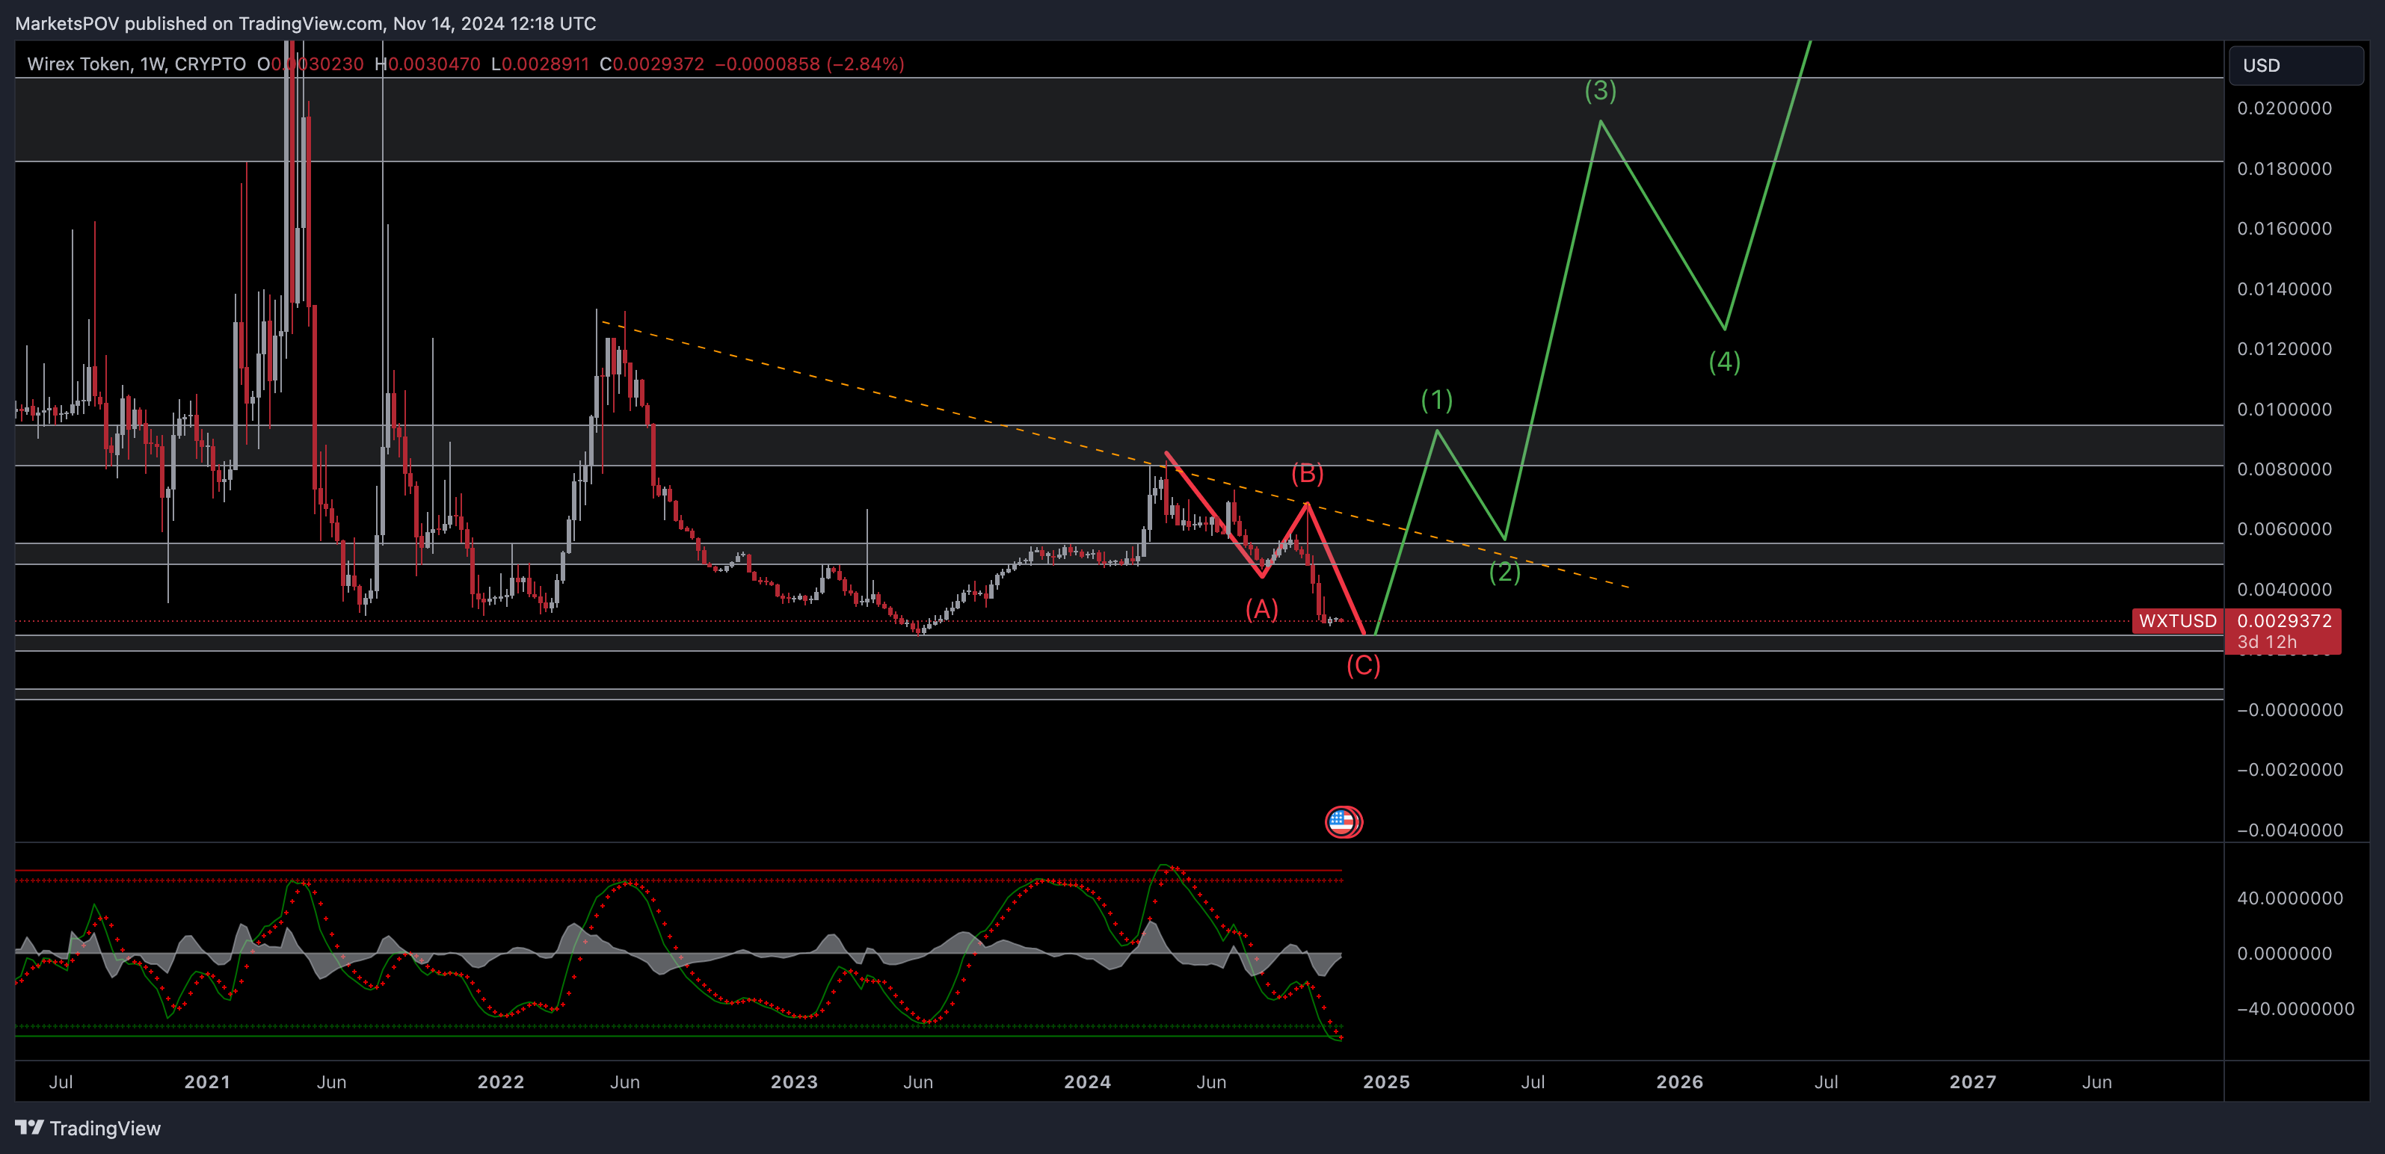
Task: Click the 2023 time axis label
Action: [x=793, y=1082]
